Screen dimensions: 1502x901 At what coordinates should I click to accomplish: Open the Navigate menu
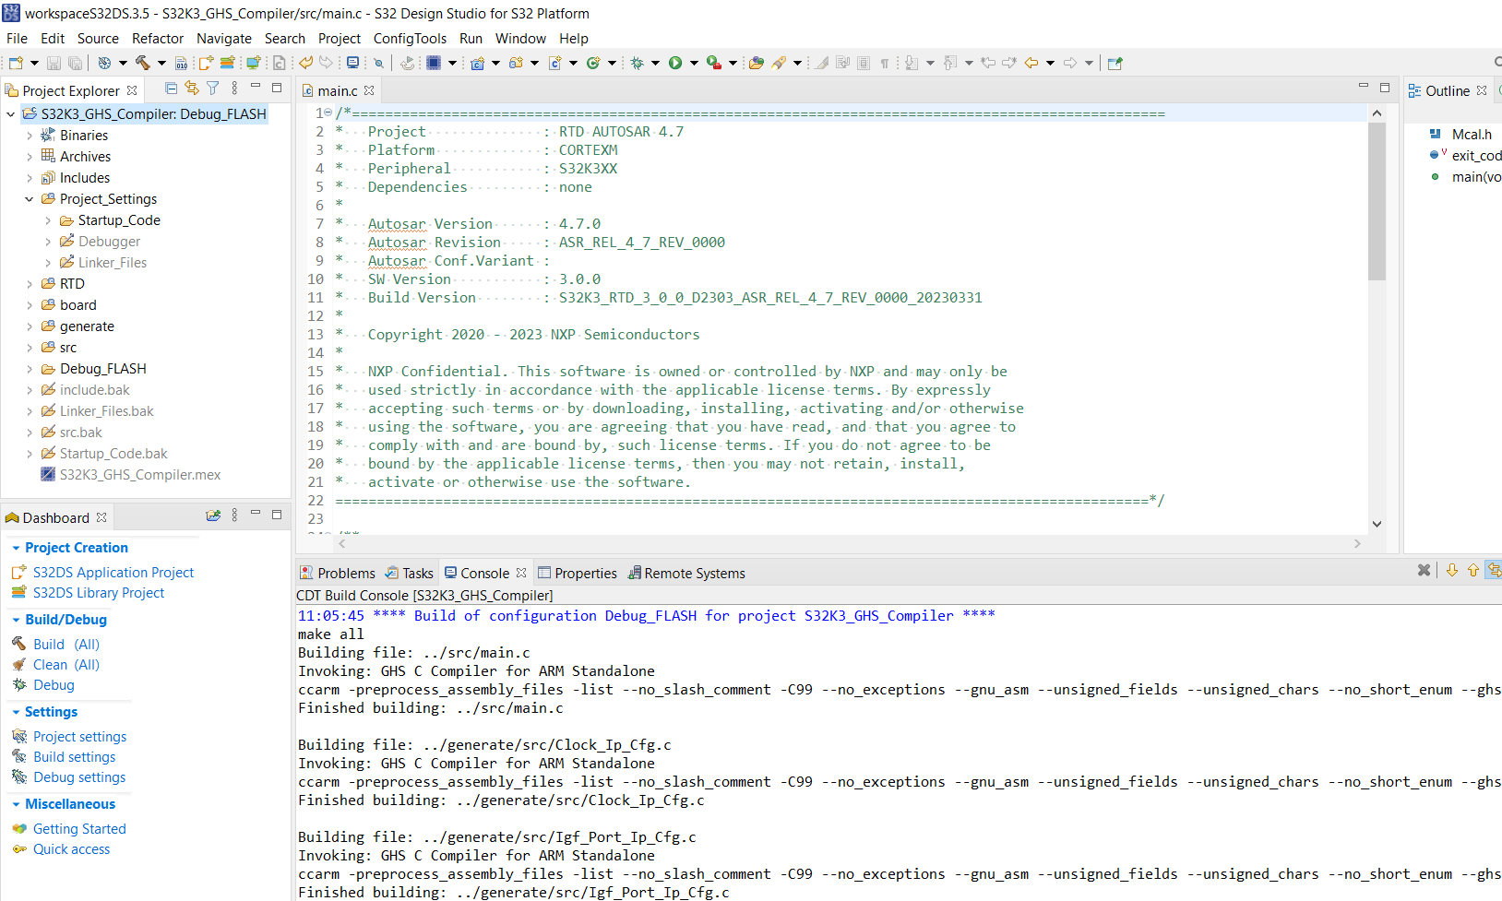224,39
